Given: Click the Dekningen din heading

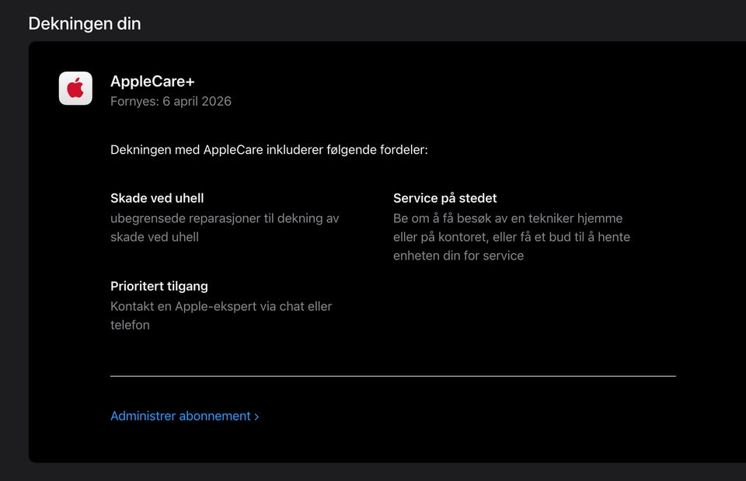Looking at the screenshot, I should pyautogui.click(x=85, y=23).
